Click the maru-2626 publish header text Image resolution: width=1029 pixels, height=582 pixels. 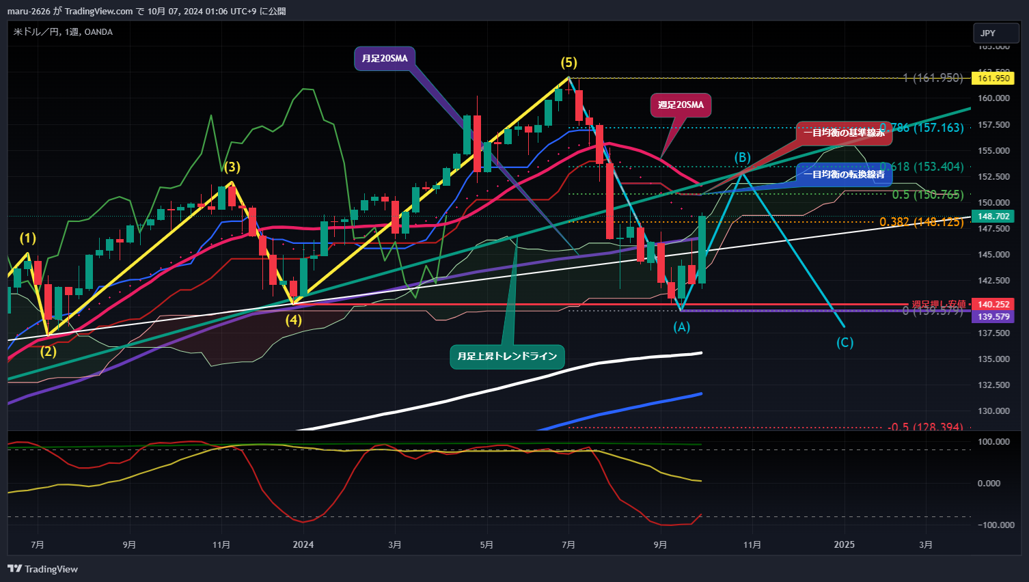(146, 11)
